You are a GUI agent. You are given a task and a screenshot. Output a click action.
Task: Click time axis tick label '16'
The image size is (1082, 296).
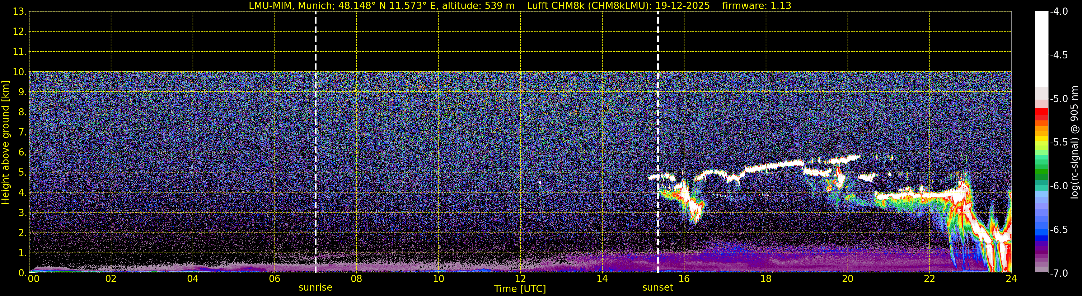684,279
